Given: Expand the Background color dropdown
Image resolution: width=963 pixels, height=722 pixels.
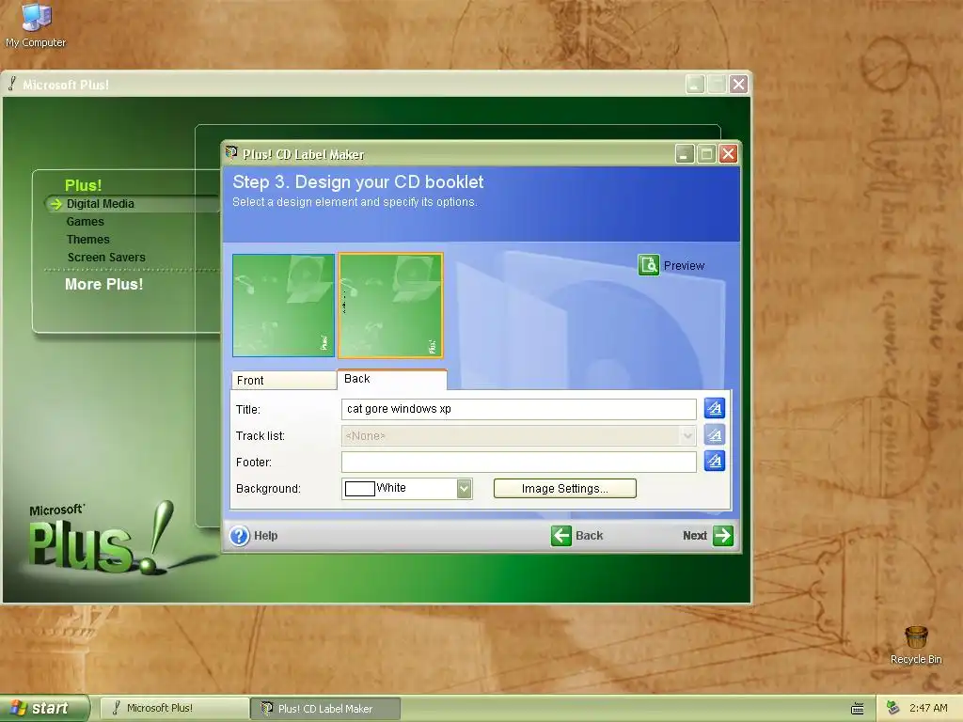Looking at the screenshot, I should point(465,489).
